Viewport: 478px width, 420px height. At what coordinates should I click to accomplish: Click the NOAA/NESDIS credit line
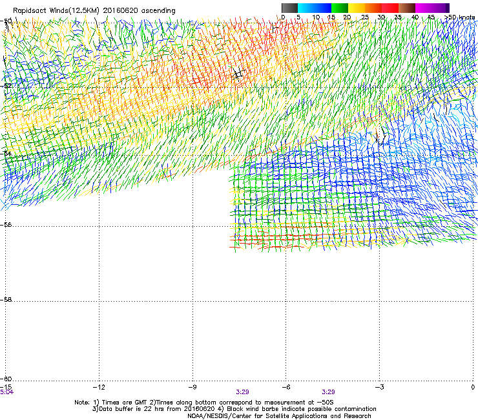(x=279, y=416)
